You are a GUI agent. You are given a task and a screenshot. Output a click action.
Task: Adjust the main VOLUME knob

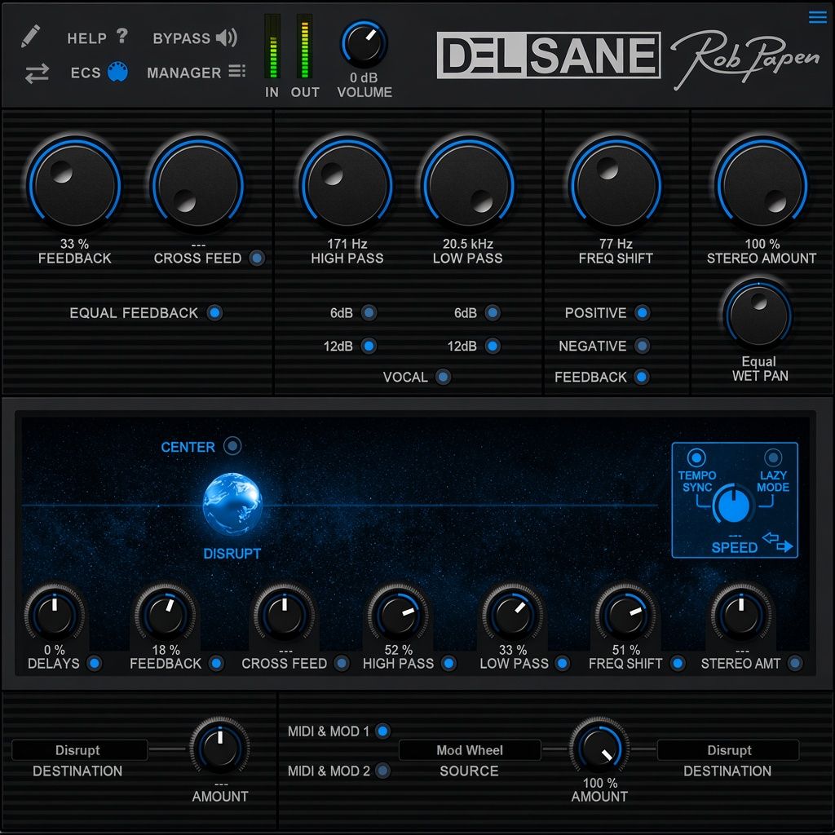(x=364, y=43)
